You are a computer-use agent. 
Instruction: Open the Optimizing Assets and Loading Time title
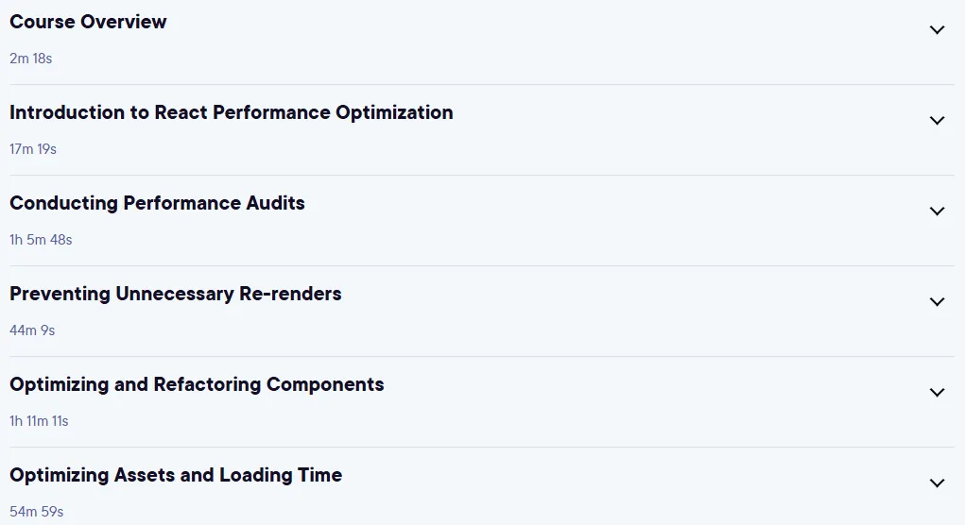176,475
